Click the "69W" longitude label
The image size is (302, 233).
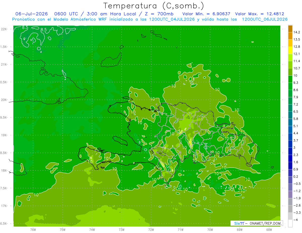tap(240, 229)
